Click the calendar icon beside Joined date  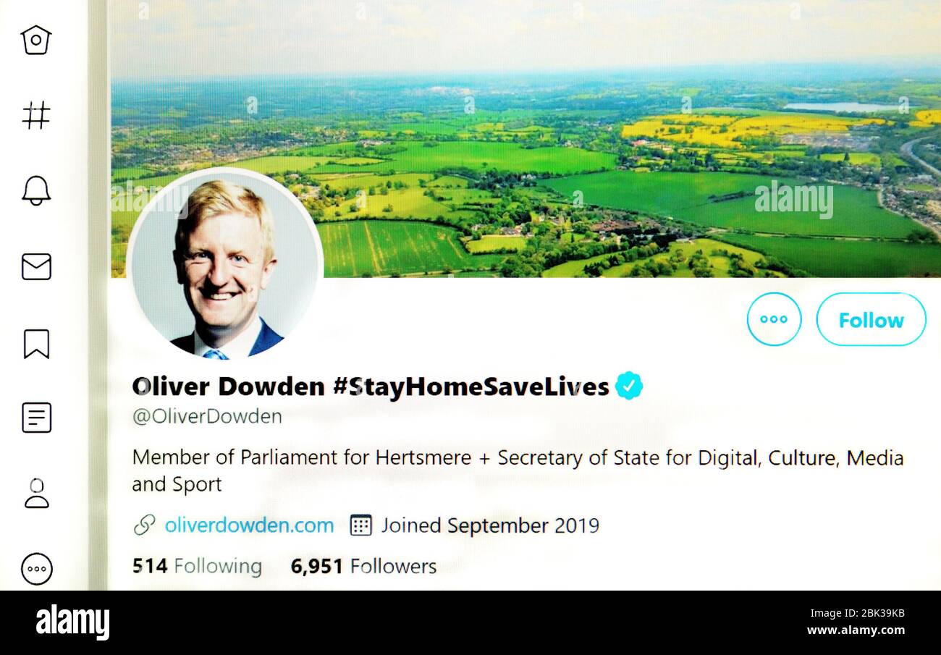tap(360, 525)
